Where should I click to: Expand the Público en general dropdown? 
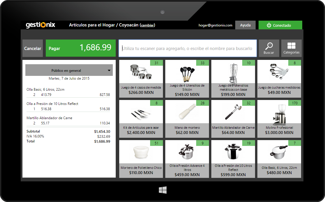[69, 70]
